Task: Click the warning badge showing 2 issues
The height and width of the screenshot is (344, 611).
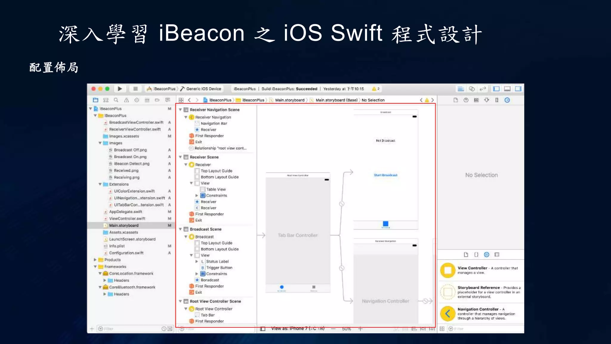Action: coord(376,89)
